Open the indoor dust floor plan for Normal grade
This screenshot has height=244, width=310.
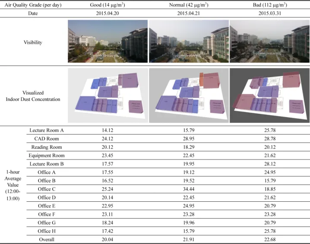click(189, 95)
